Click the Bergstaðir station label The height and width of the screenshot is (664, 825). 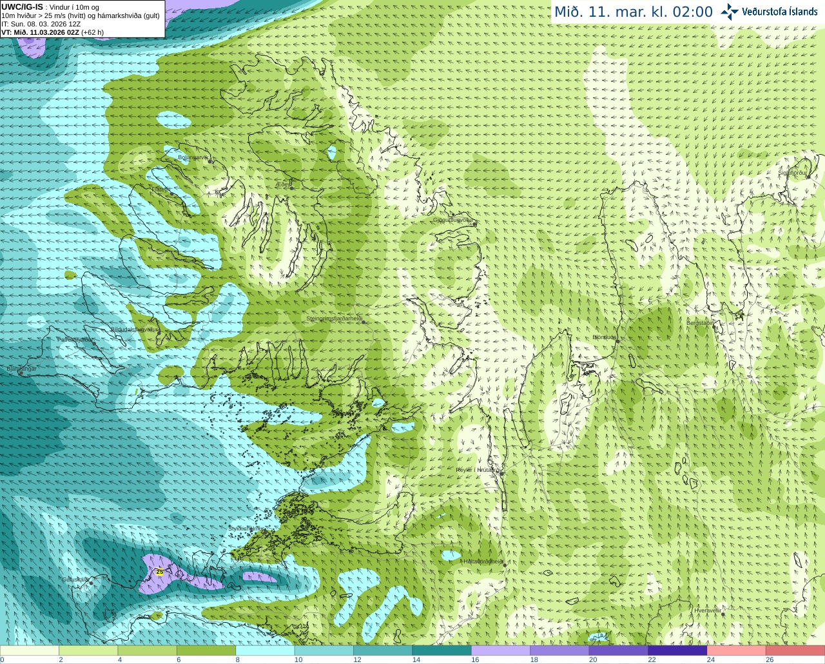(700, 323)
